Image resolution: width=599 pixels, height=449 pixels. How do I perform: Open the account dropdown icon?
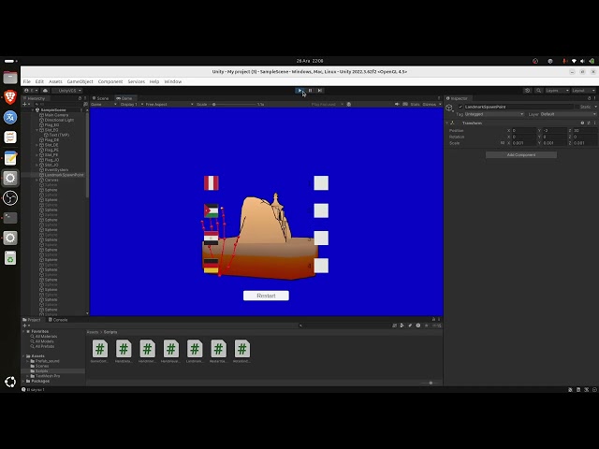point(31,91)
